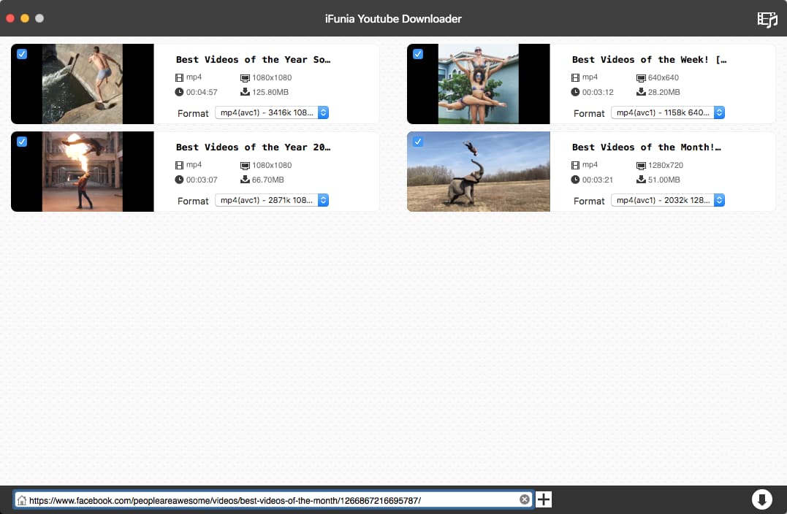The height and width of the screenshot is (514, 787).
Task: Deselect the Best Videos of the Month checkbox
Action: coord(418,142)
